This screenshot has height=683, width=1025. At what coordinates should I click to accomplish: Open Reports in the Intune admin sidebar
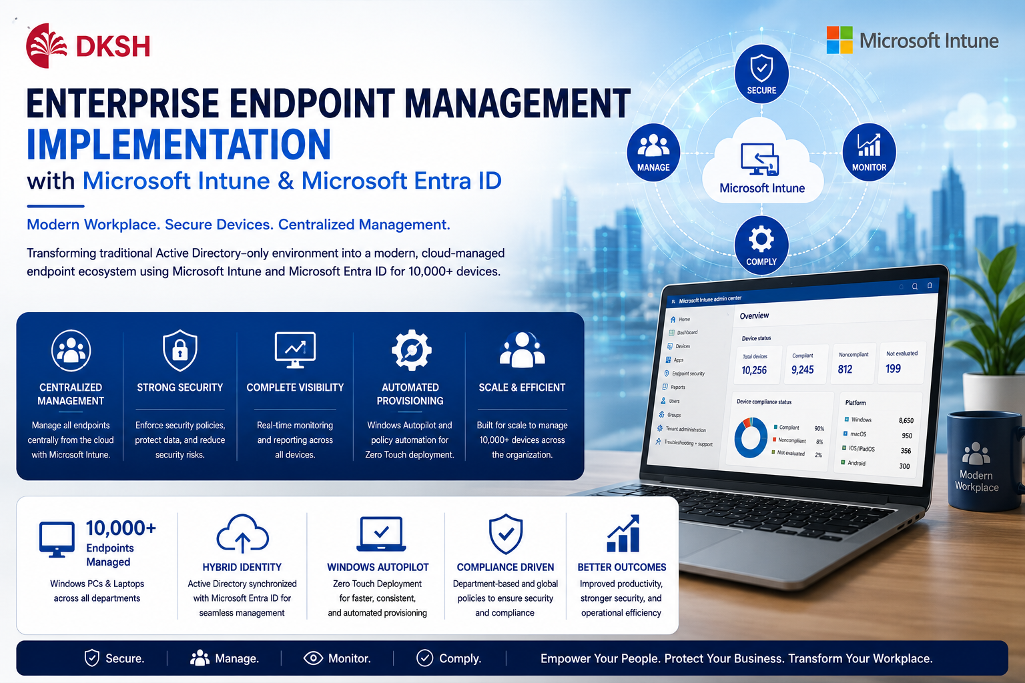click(x=673, y=387)
